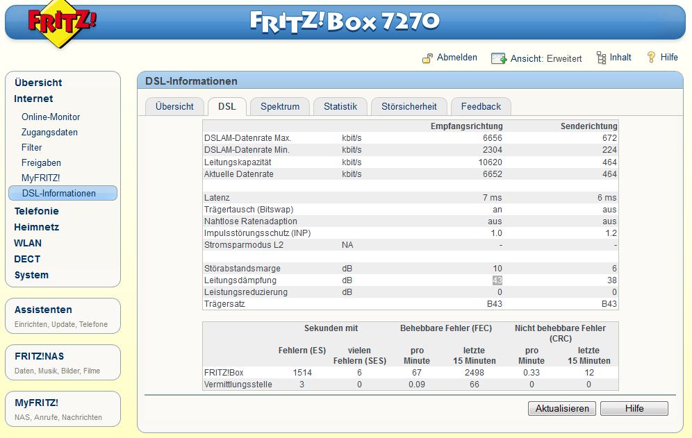Open Telefonie menu

36,211
